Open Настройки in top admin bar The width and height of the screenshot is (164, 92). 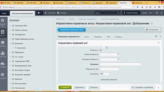pos(50,13)
